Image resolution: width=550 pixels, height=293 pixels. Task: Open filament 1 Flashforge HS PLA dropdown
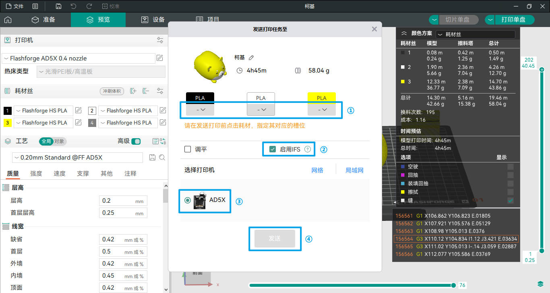click(x=43, y=111)
